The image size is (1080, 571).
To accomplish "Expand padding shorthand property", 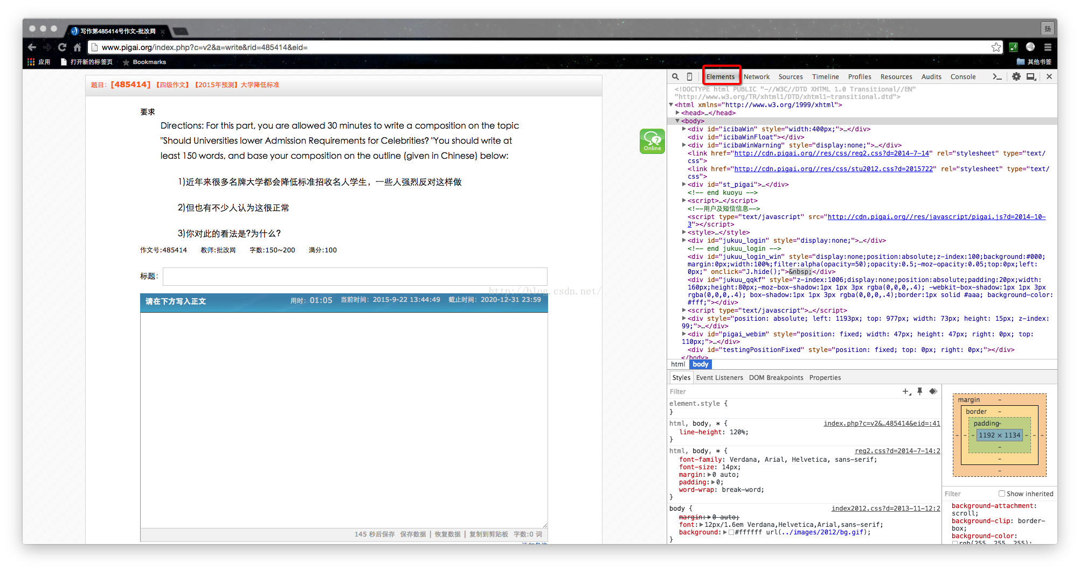I will coord(714,482).
